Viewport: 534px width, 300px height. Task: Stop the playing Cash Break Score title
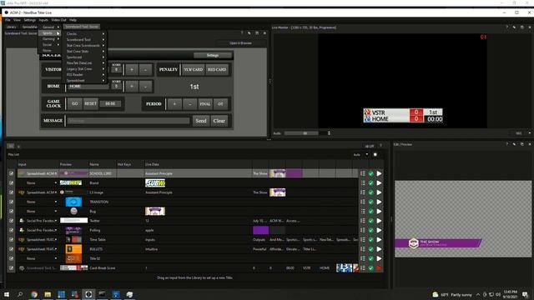(x=379, y=268)
